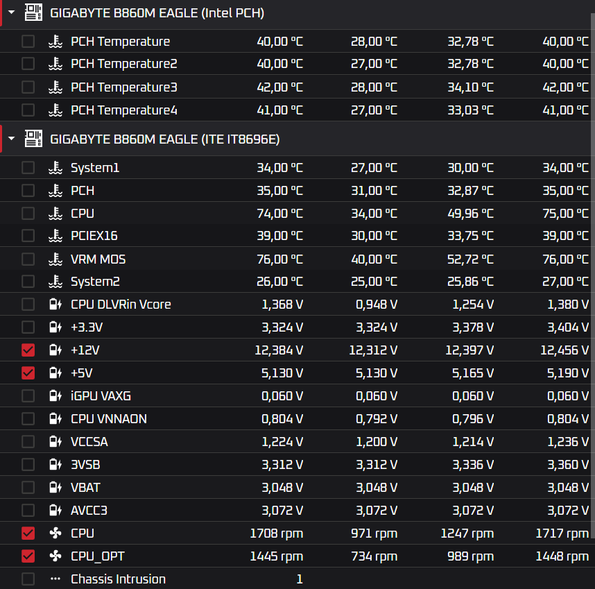Screen dimensions: 595x589
Task: Enable the CPU temperature checkbox
Action: 28,213
